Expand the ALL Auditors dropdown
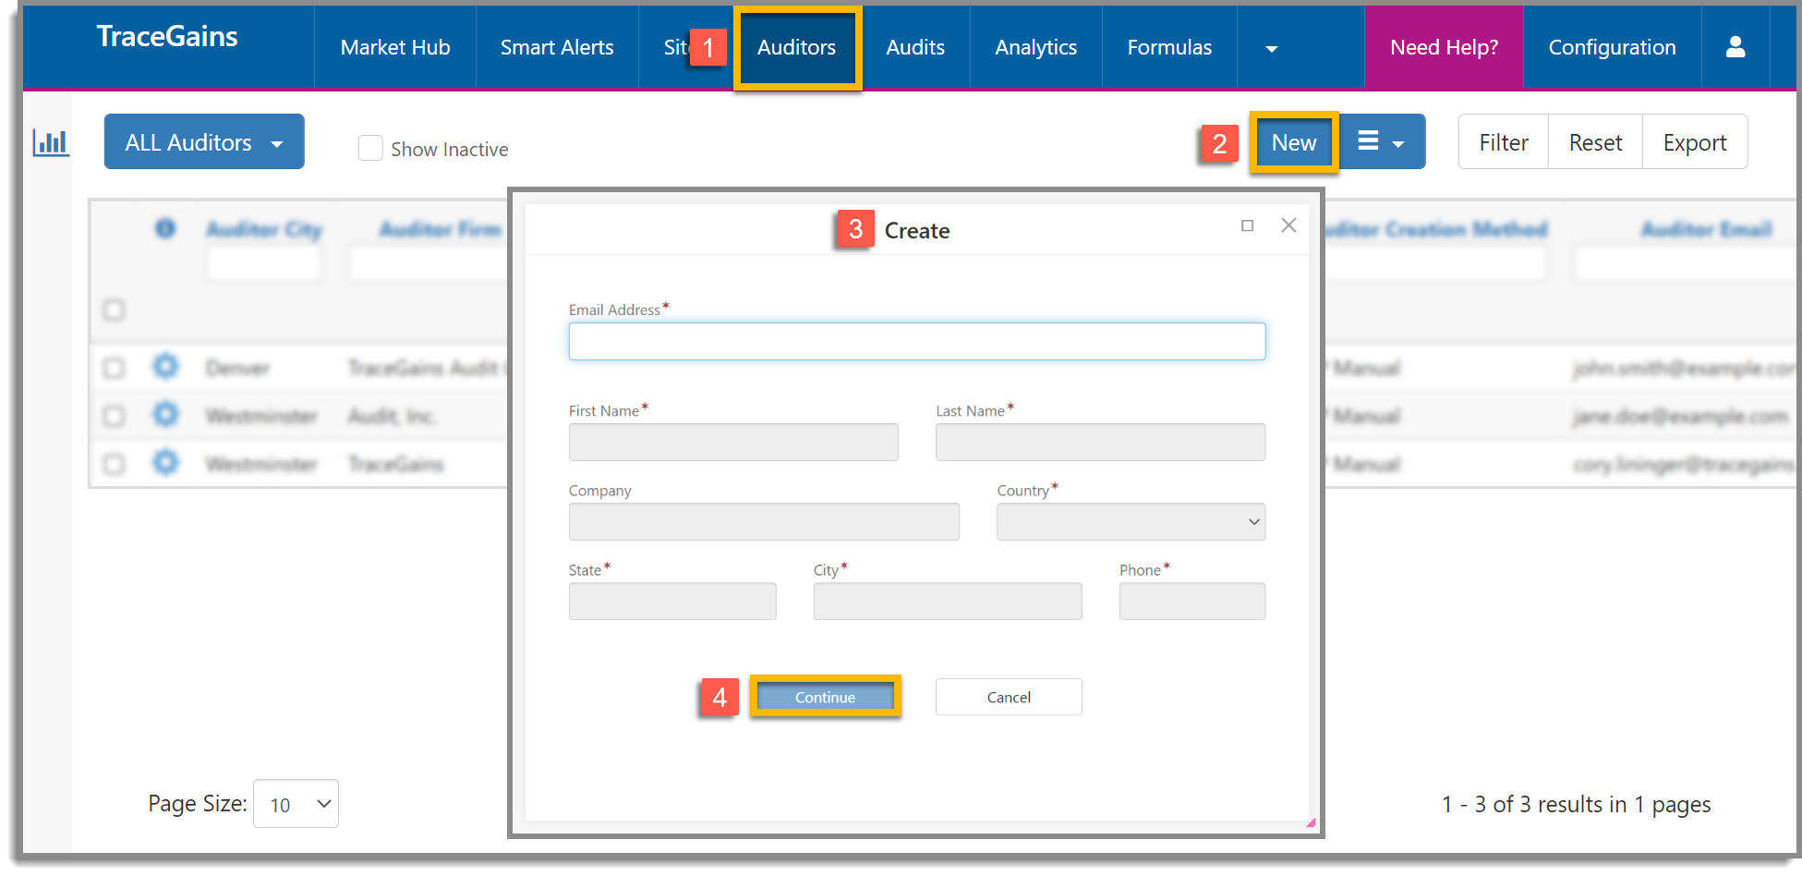The height and width of the screenshot is (876, 1802). click(204, 141)
